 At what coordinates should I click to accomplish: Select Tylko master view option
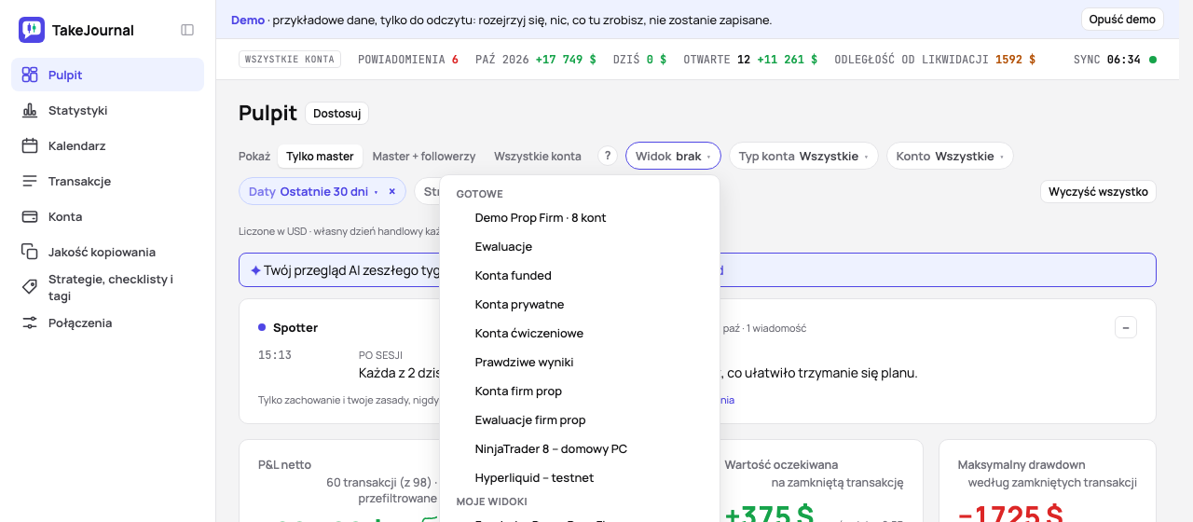click(x=320, y=156)
